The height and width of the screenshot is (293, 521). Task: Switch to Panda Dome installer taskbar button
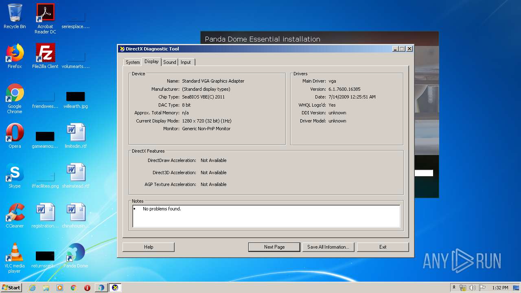[x=101, y=288]
